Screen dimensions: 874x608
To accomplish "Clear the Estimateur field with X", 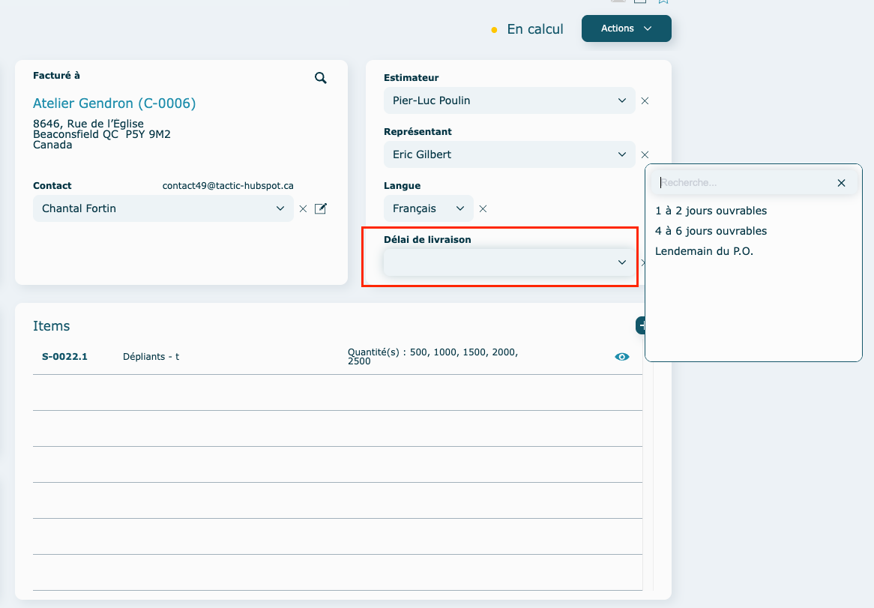I will [x=645, y=100].
